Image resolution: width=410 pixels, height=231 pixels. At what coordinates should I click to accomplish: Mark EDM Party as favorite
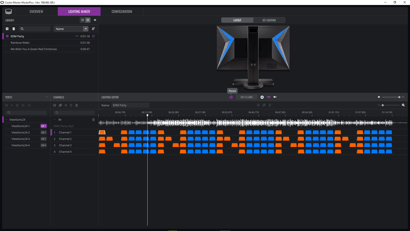[x=93, y=36]
